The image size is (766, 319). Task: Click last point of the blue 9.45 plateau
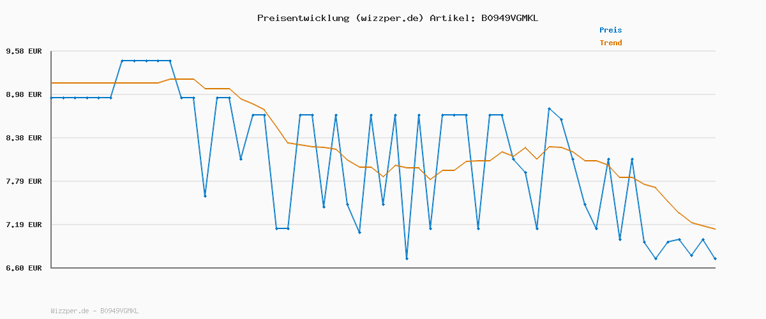pyautogui.click(x=170, y=61)
